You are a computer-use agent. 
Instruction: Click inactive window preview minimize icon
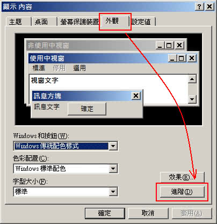(x=160, y=45)
